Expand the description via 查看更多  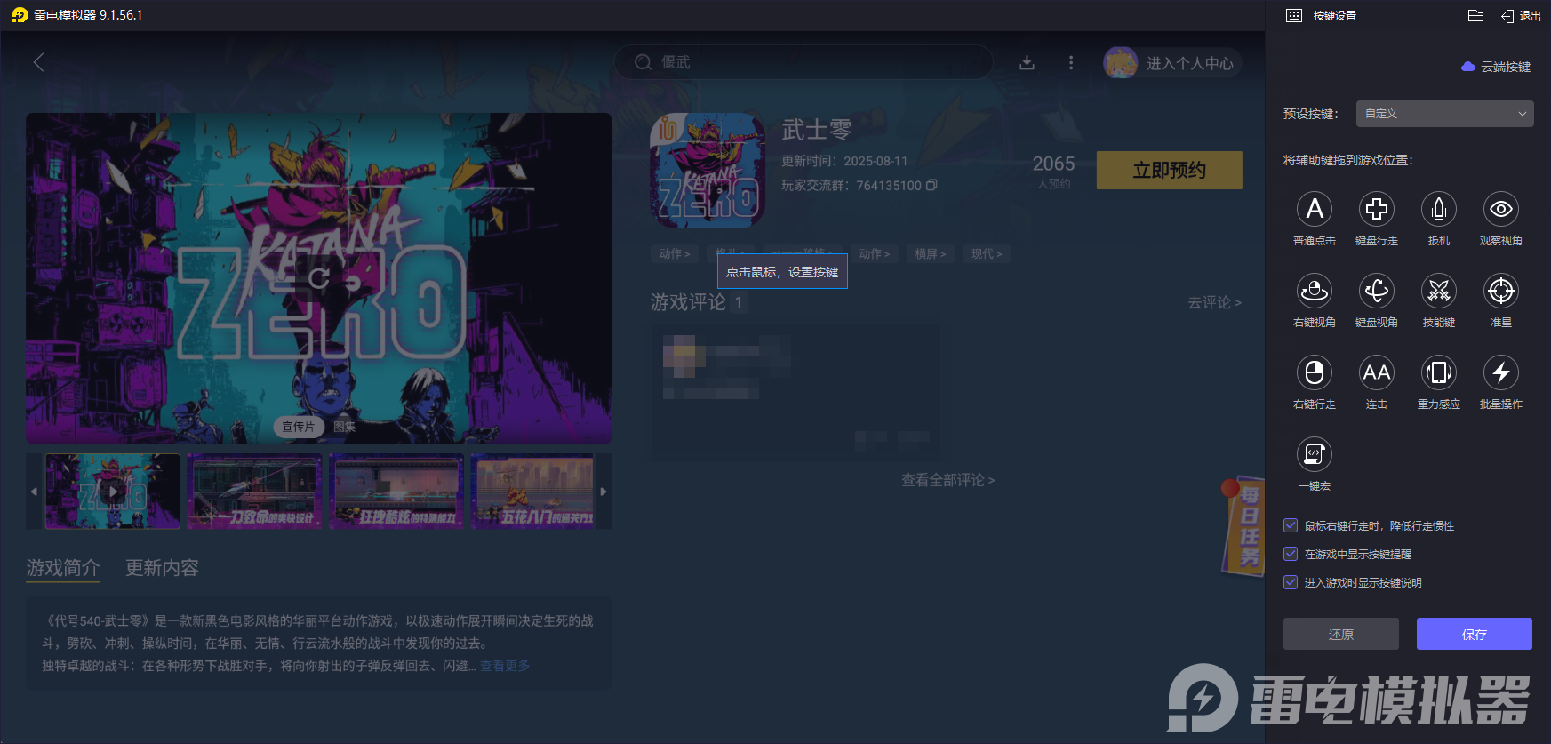[505, 666]
